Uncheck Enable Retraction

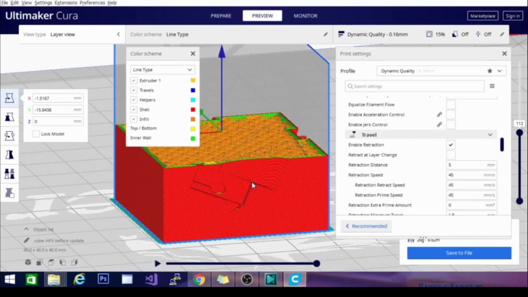tap(451, 145)
